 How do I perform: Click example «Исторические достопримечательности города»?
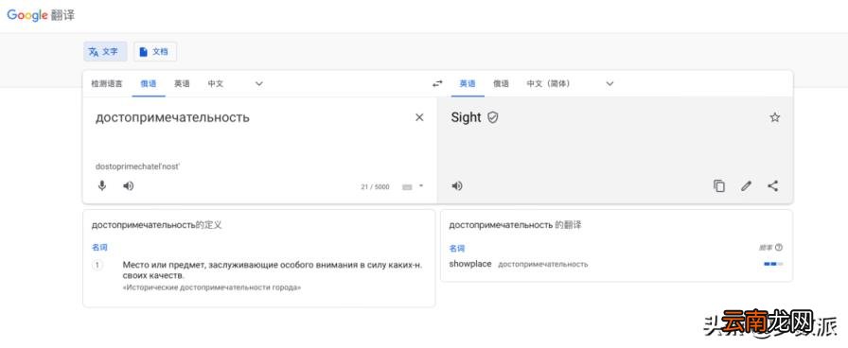[212, 287]
